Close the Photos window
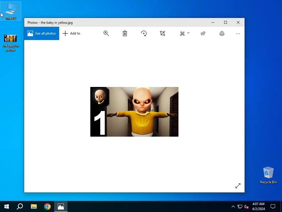Screen dimensions: 282x212 point(238,23)
